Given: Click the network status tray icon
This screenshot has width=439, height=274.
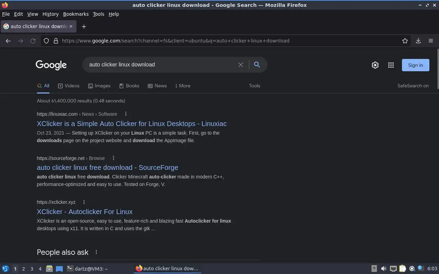Looking at the screenshot, I should tap(393, 269).
